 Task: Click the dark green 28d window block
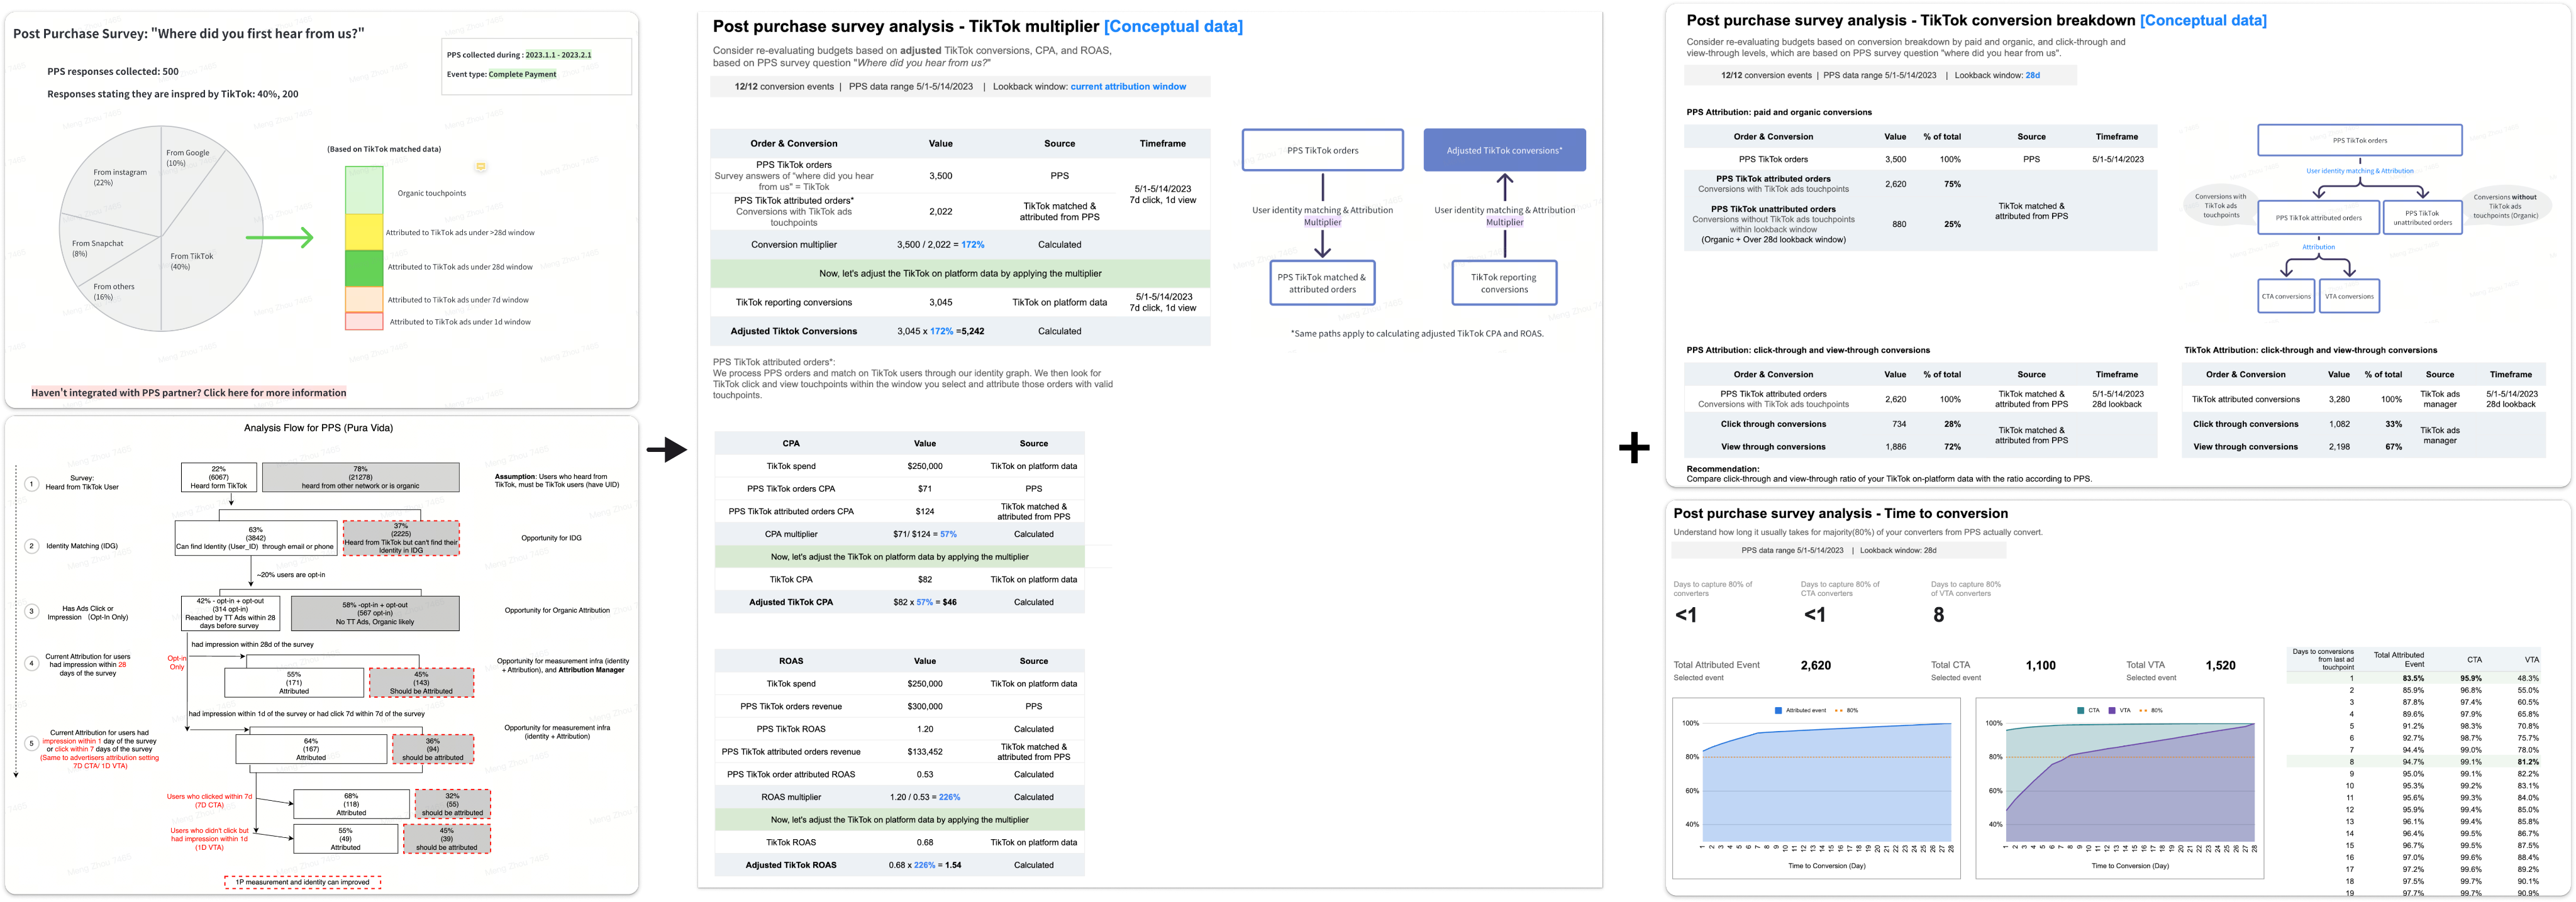364,267
